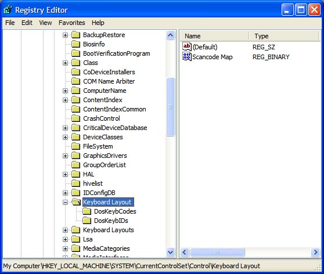Viewport: 324px width, 274px height.
Task: Expand the MediaCategories key
Action: tap(65, 248)
